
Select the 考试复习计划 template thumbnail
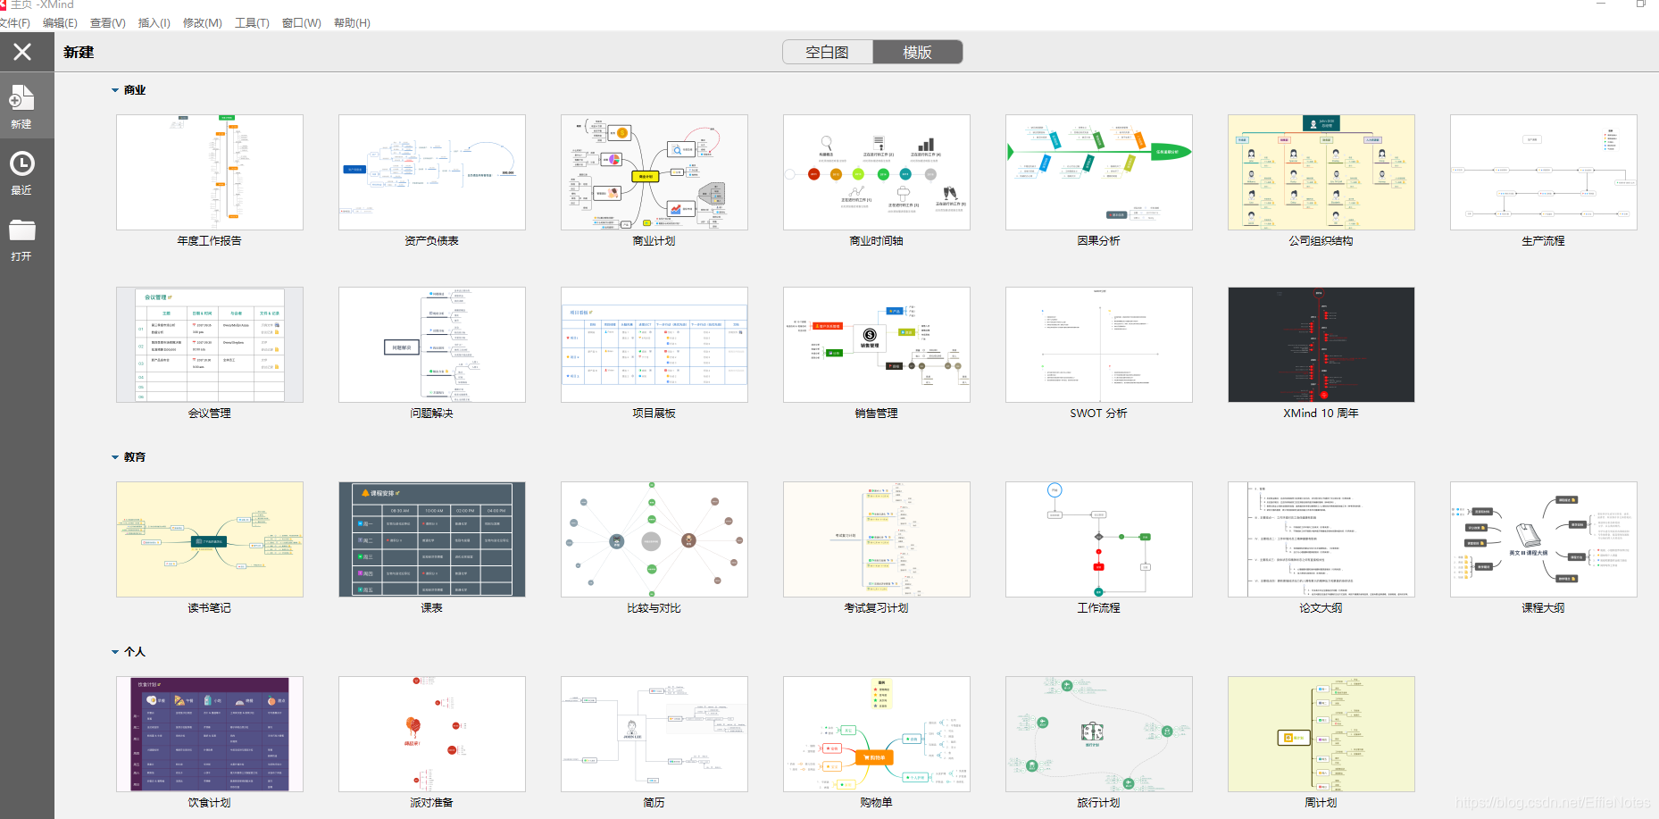coord(877,539)
